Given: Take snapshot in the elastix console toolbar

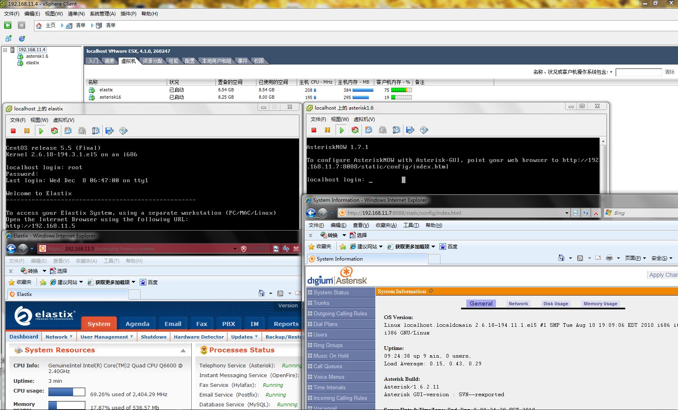Looking at the screenshot, I should coord(68,131).
